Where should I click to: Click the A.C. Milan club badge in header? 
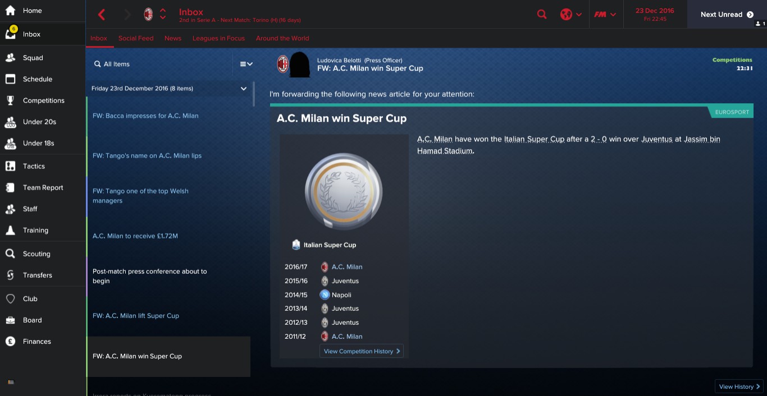point(148,15)
